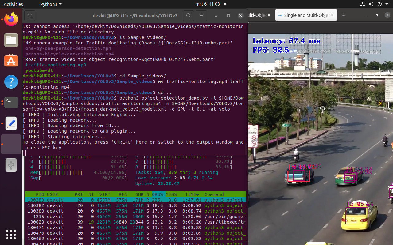
Task: Expand the system menu arrow
Action: 387,4
